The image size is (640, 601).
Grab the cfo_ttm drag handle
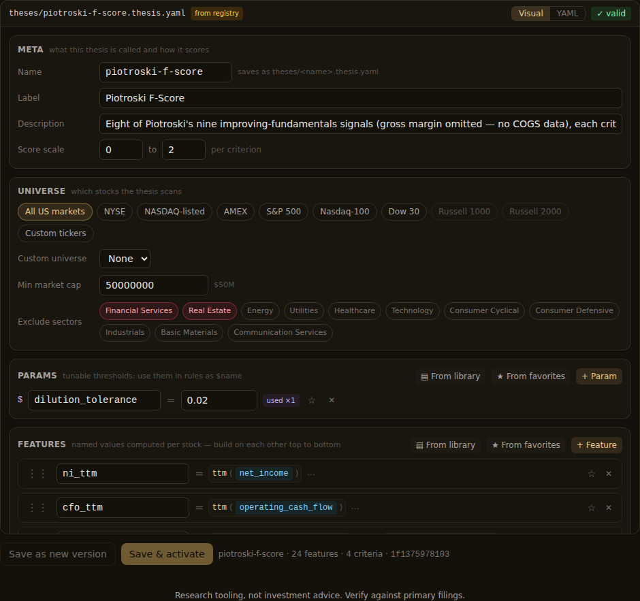37,508
